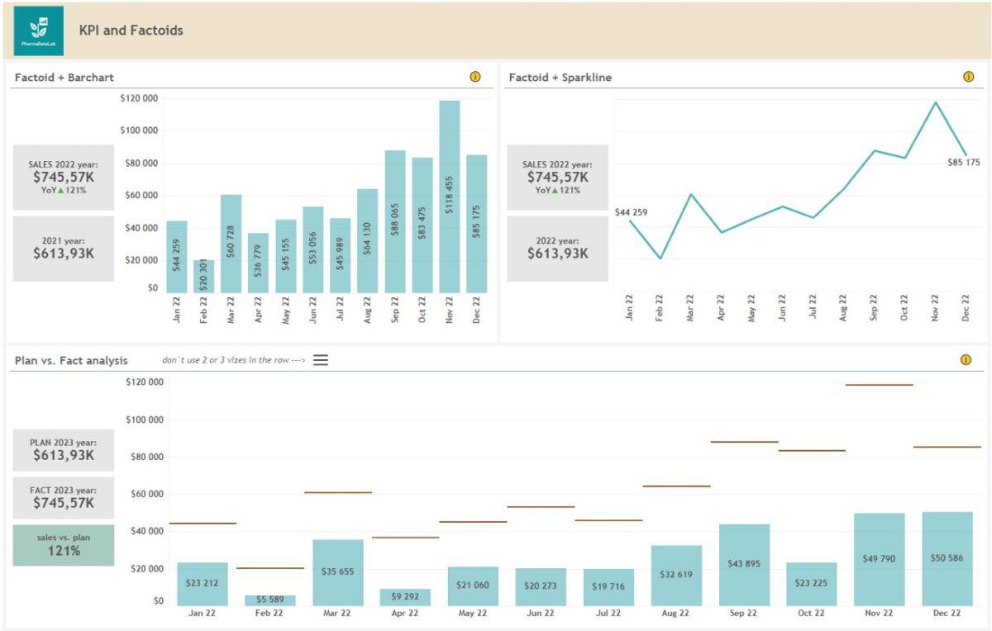Click the FACT 2023 year factoid card
The image size is (992, 631).
pos(64,497)
